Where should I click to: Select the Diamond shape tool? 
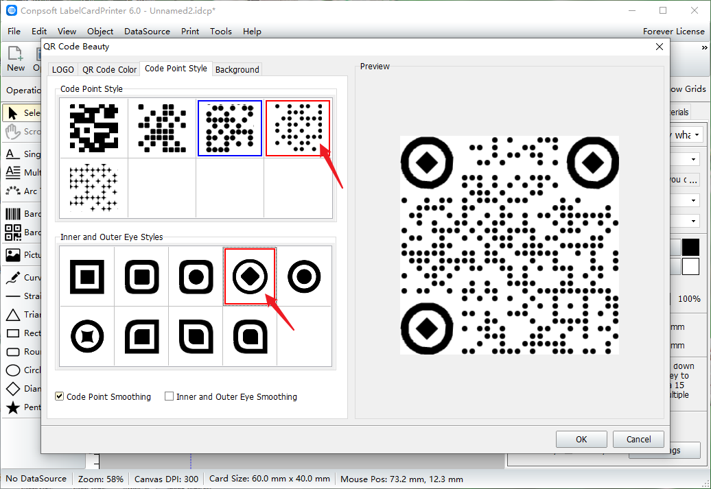[x=21, y=389]
